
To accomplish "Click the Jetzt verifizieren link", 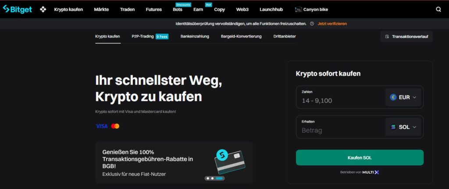I will coord(332,24).
